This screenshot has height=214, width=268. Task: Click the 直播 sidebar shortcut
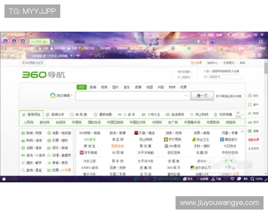(x=253, y=131)
